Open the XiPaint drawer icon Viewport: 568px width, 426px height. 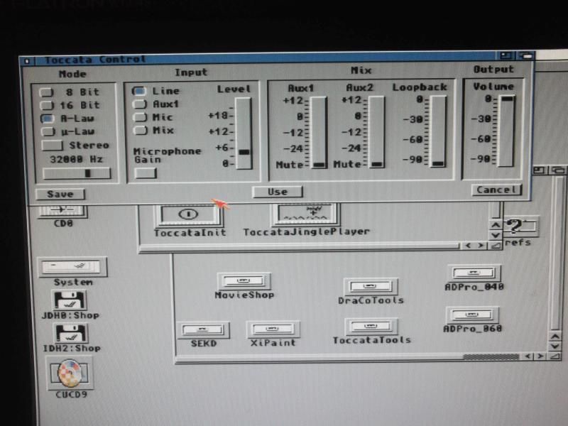tap(273, 329)
